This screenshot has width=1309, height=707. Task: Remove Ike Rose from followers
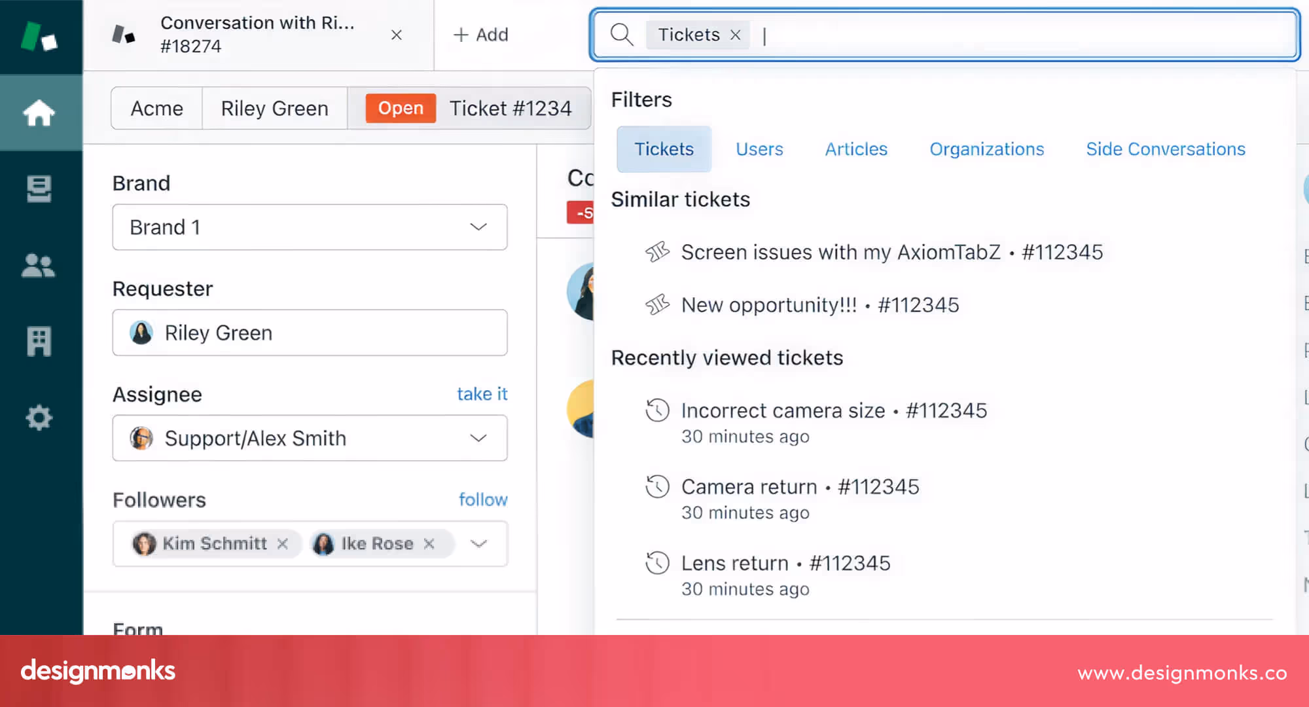(429, 543)
